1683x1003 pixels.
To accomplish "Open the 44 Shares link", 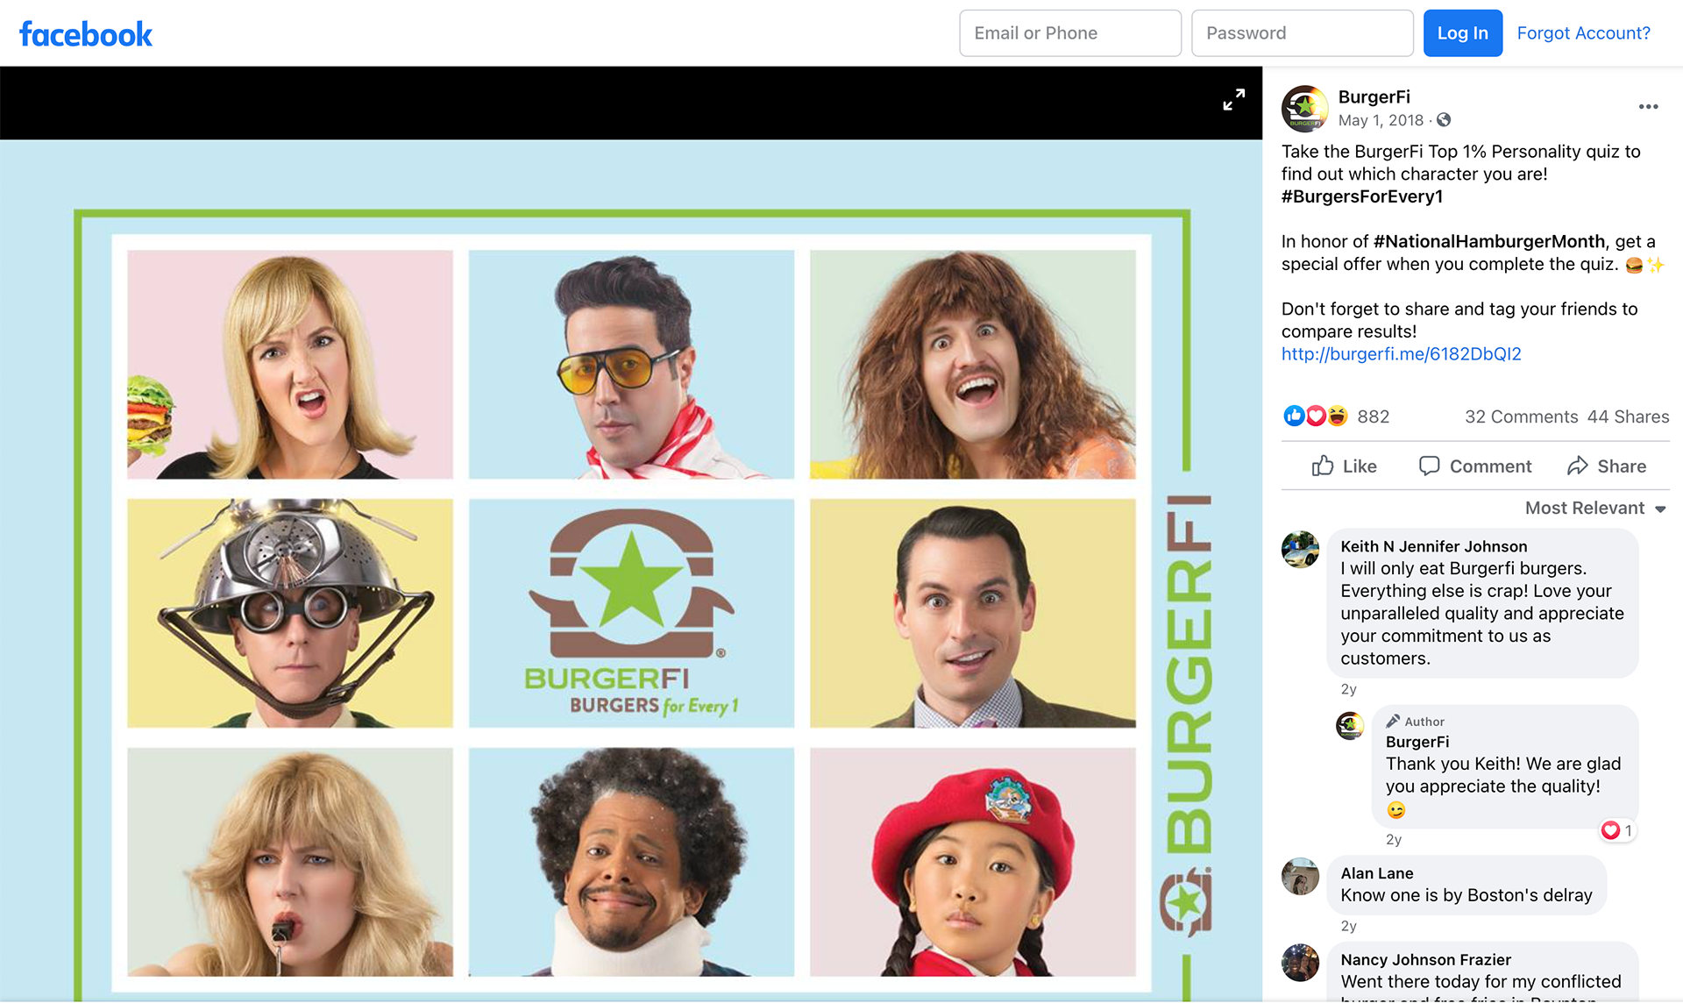I will (1628, 416).
